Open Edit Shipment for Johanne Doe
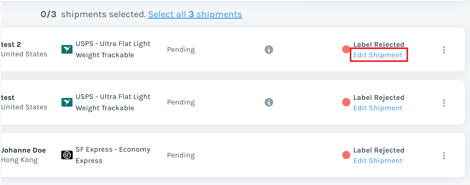This screenshot has height=185, width=470. coord(378,160)
